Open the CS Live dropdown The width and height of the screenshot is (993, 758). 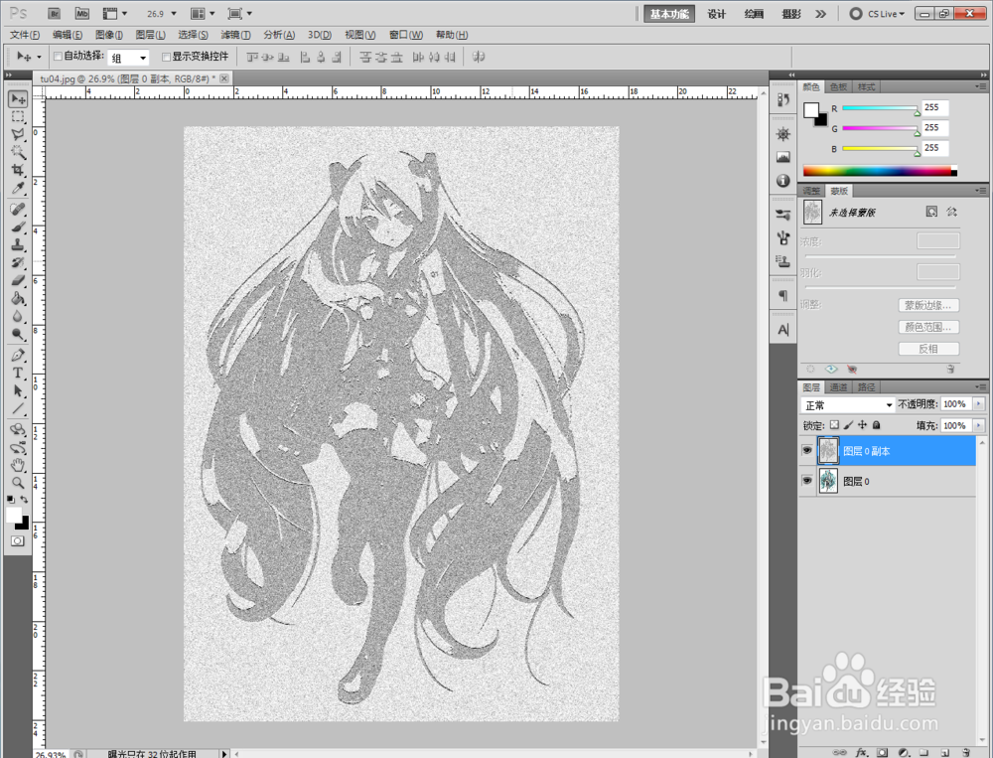878,14
